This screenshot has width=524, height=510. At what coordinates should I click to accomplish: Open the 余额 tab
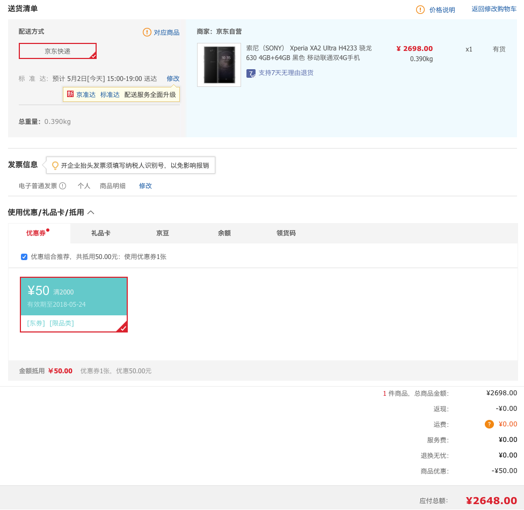tap(224, 233)
